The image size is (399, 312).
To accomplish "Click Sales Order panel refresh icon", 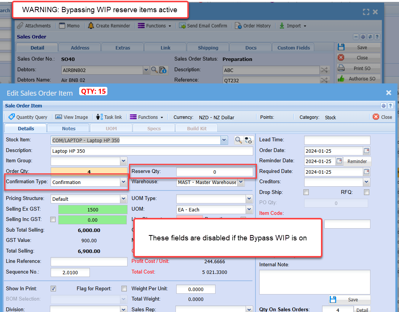I will [370, 37].
